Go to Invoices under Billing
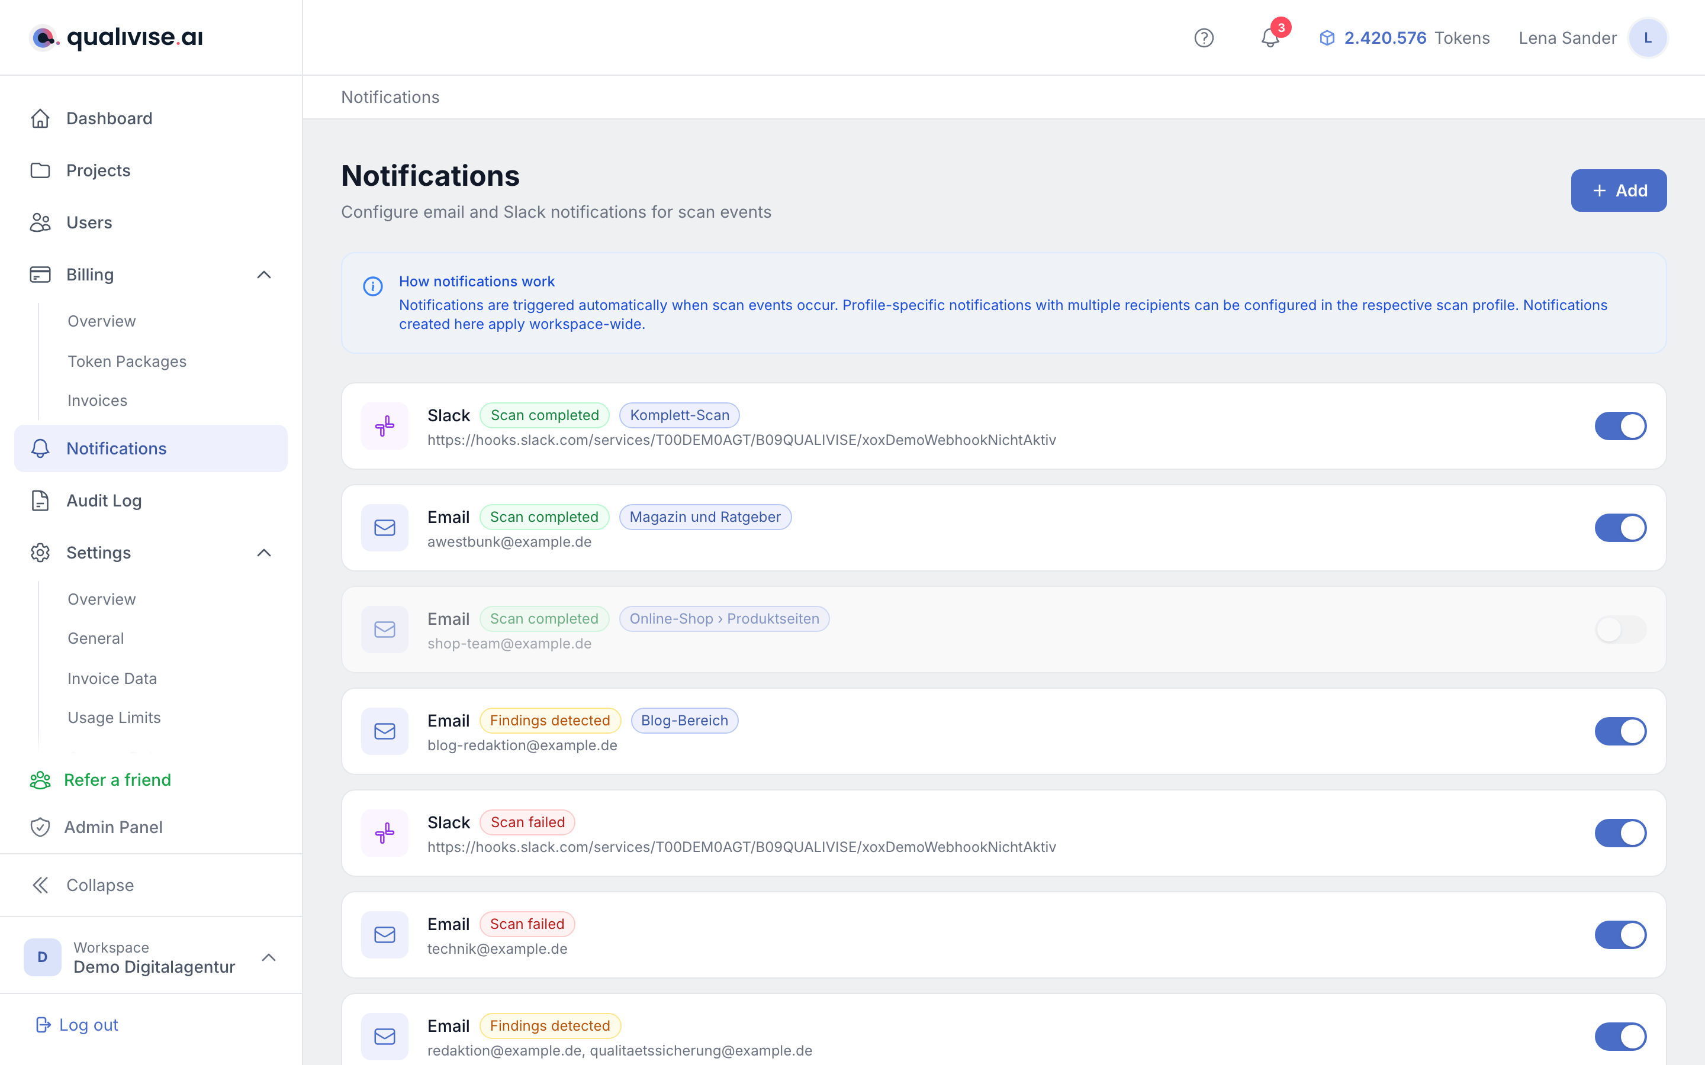The width and height of the screenshot is (1705, 1065). point(97,401)
